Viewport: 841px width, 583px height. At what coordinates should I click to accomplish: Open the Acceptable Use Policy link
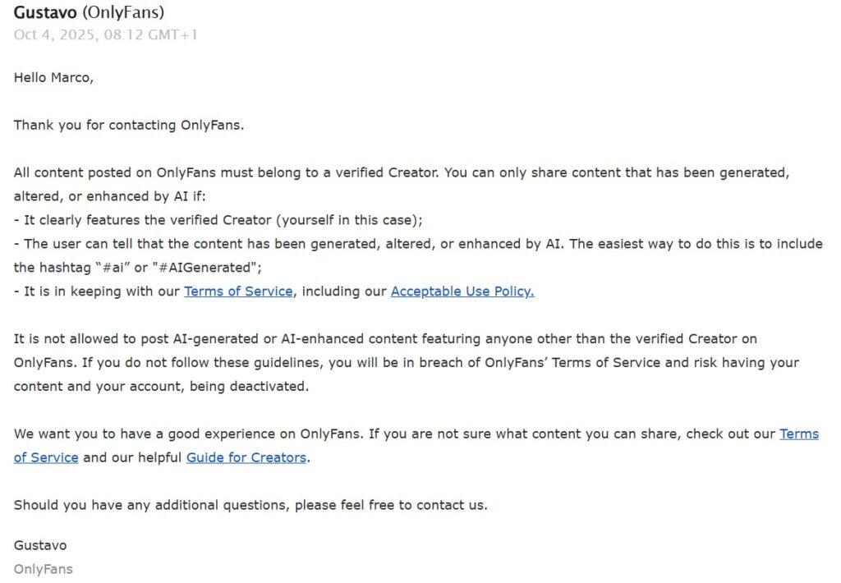[462, 291]
